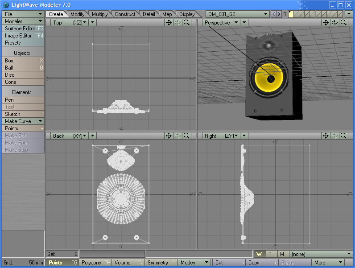The image size is (355, 268).
Task: Switch to Polygons selection mode
Action: tap(95, 263)
